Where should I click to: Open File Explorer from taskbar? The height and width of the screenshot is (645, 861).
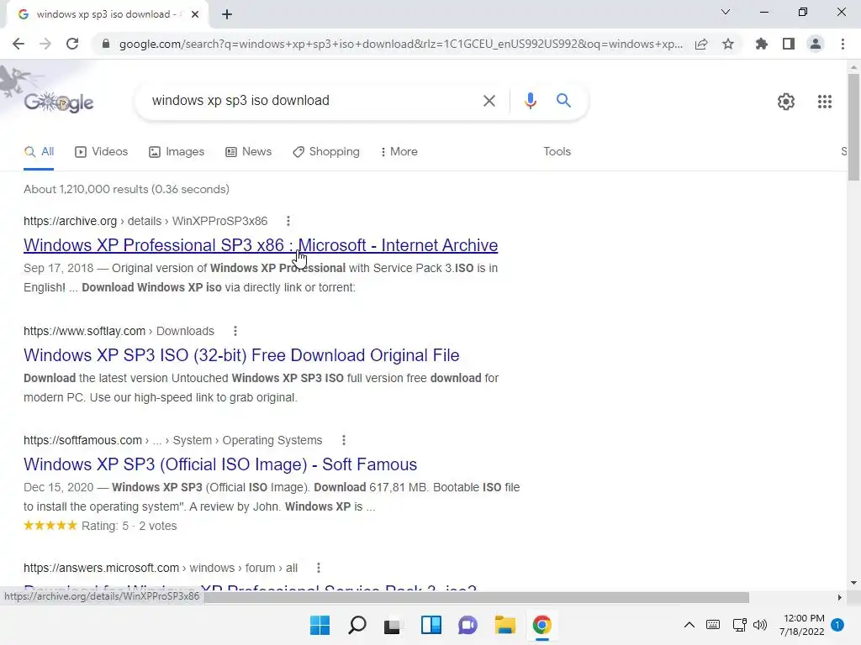pos(504,625)
